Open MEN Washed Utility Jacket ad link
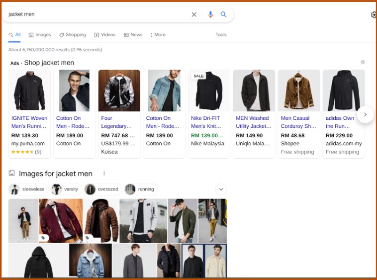The height and width of the screenshot is (280, 377). 254,122
